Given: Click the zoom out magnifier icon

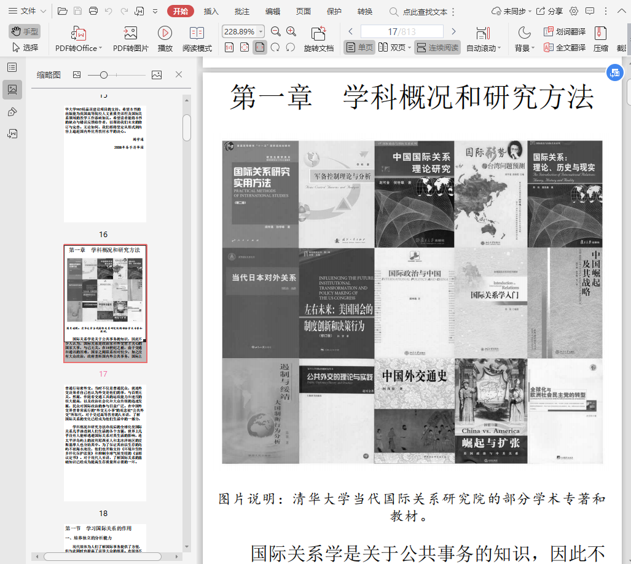Looking at the screenshot, I should [x=276, y=31].
